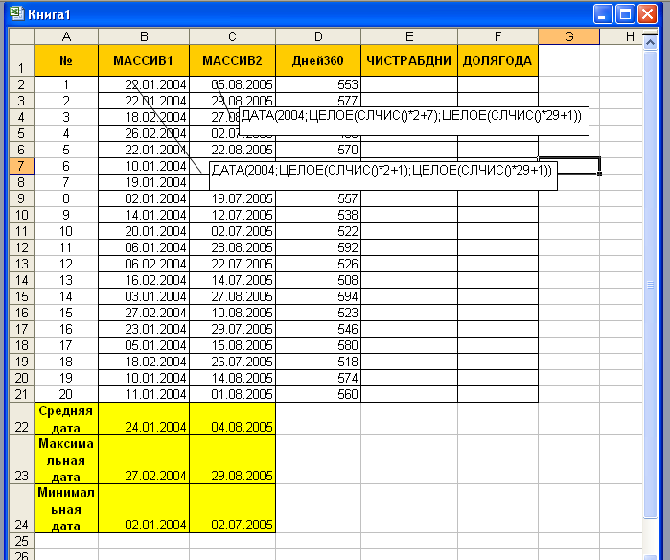Click cell with date 20.01.2004
Screen dimensions: 670x560
point(144,231)
